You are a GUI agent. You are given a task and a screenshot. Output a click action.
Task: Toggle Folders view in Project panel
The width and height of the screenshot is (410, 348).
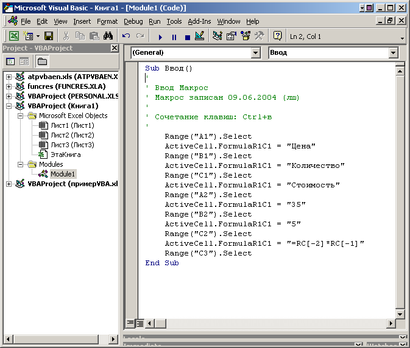[x=42, y=61]
